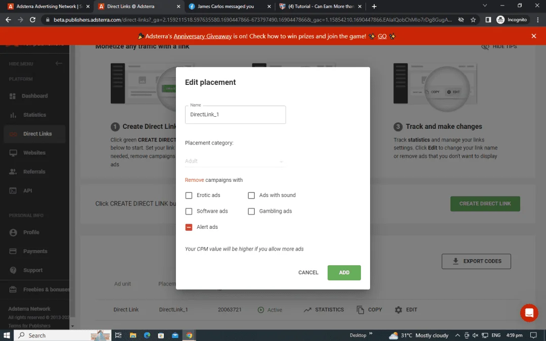546x341 pixels.
Task: Go back in browser history
Action: tap(9, 20)
